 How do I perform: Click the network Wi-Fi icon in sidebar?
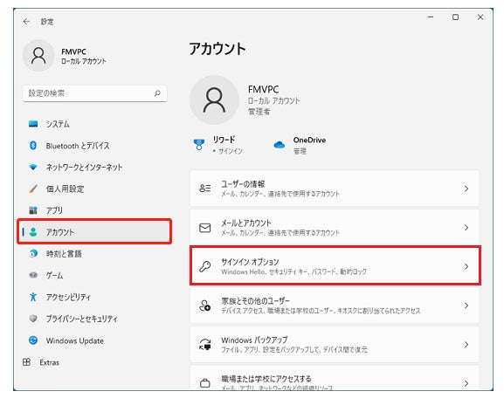pos(33,168)
